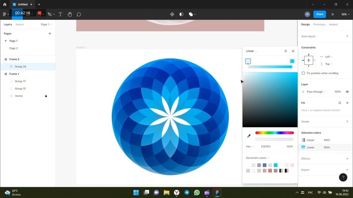The width and height of the screenshot is (353, 198).
Task: Open the fill styles grid icon
Action: 340,103
